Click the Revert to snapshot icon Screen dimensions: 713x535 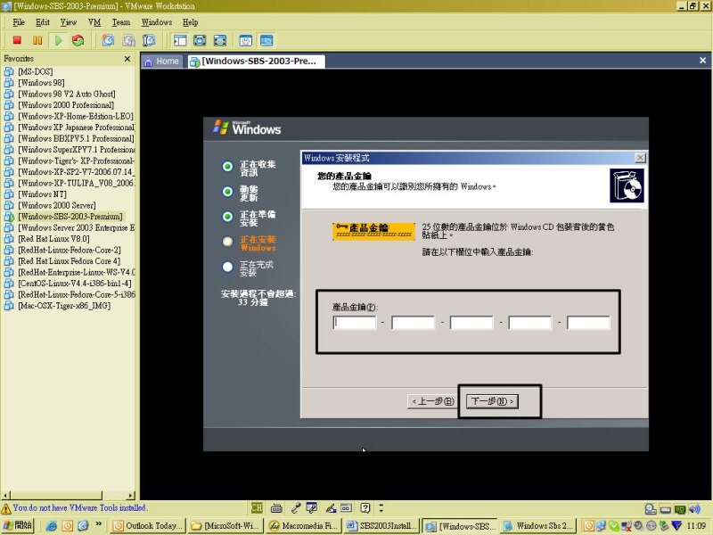(x=128, y=40)
